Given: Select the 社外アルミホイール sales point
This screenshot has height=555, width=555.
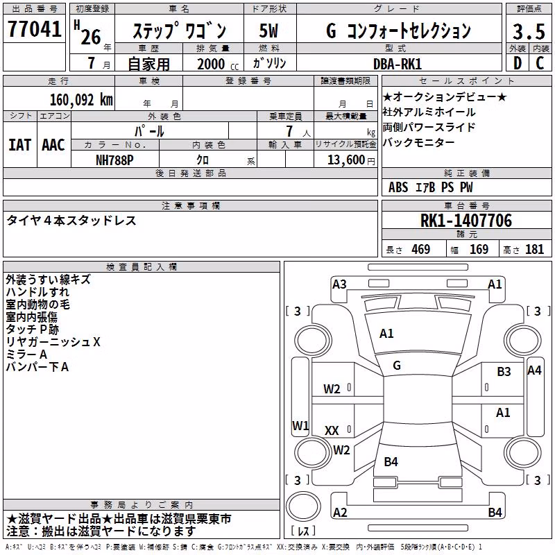Looking at the screenshot, I should tap(429, 112).
